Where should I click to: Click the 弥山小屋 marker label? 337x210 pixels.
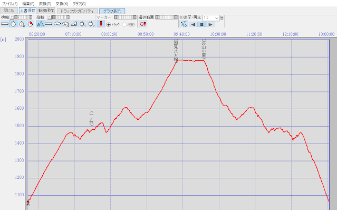204,49
